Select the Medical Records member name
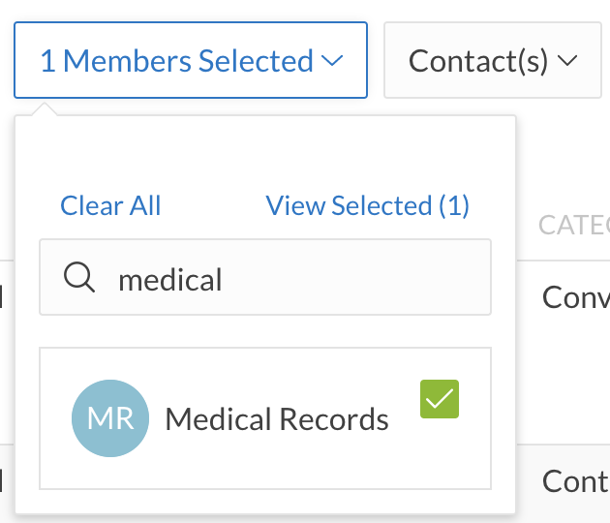Image resolution: width=610 pixels, height=523 pixels. click(277, 419)
